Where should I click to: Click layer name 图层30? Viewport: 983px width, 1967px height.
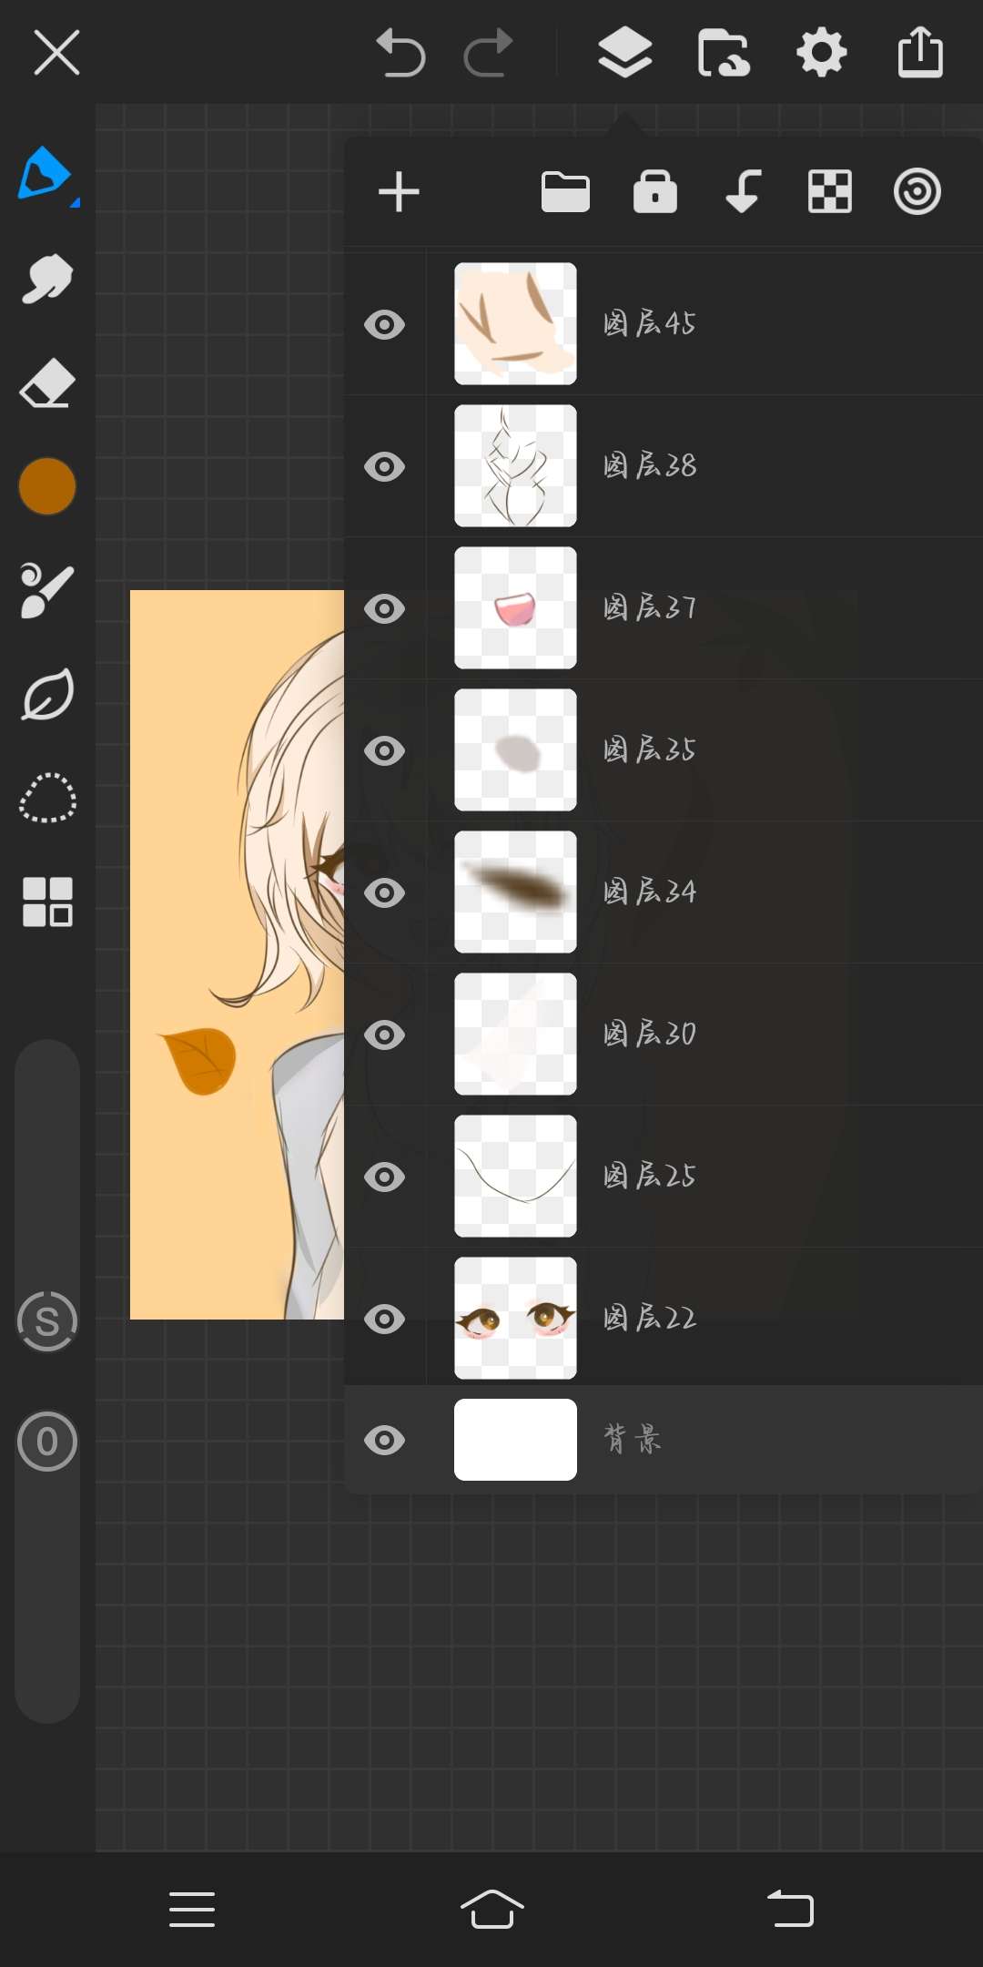click(649, 1033)
